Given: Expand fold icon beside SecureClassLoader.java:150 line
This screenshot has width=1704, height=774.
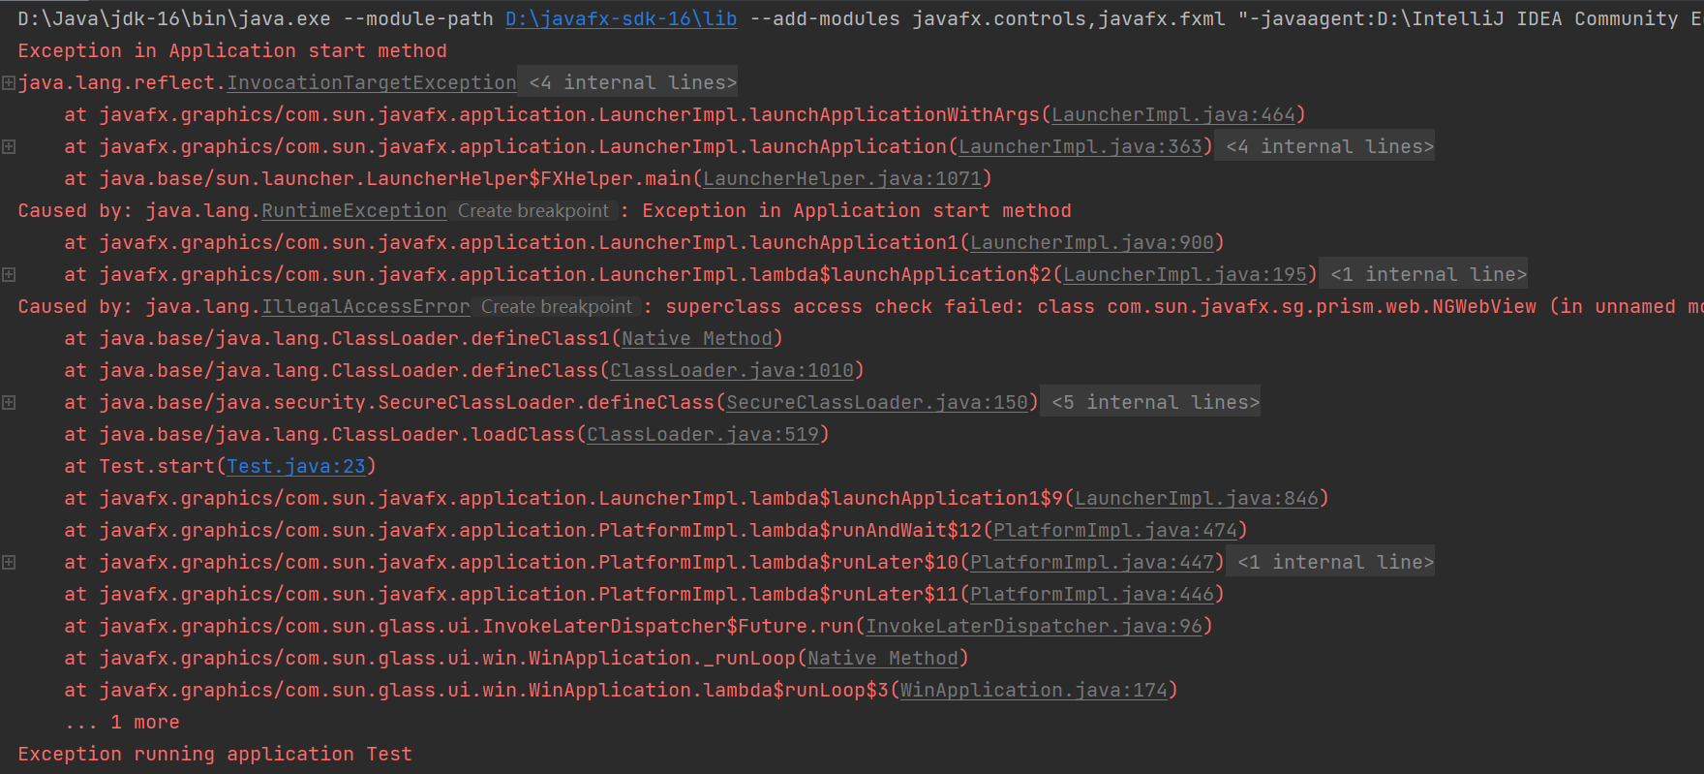Looking at the screenshot, I should click(9, 403).
